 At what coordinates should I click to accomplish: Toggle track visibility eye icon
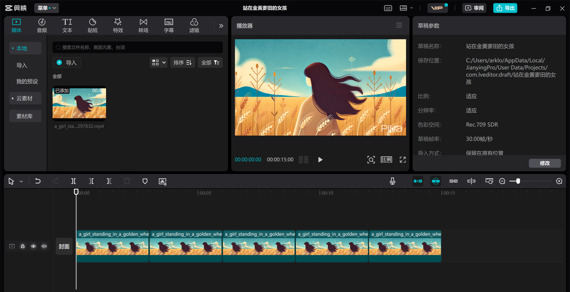33,246
